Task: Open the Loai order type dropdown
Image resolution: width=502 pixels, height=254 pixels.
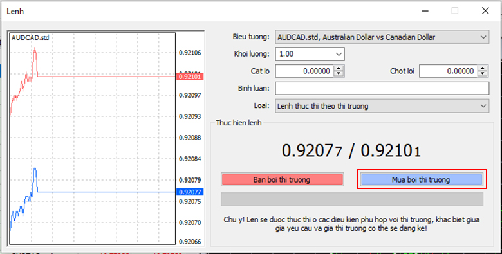Action: 382,106
